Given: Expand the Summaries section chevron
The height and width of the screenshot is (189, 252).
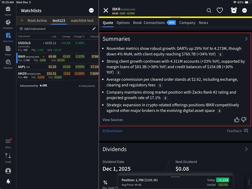Looking at the screenshot, I should coord(246,39).
